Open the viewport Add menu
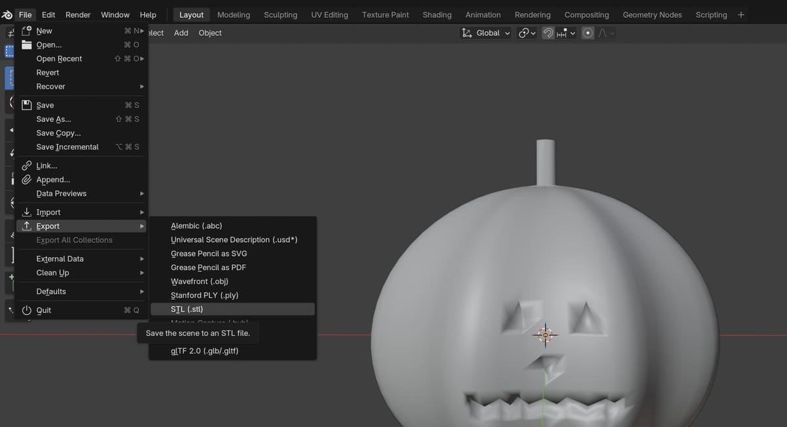This screenshot has width=787, height=427. tap(181, 33)
